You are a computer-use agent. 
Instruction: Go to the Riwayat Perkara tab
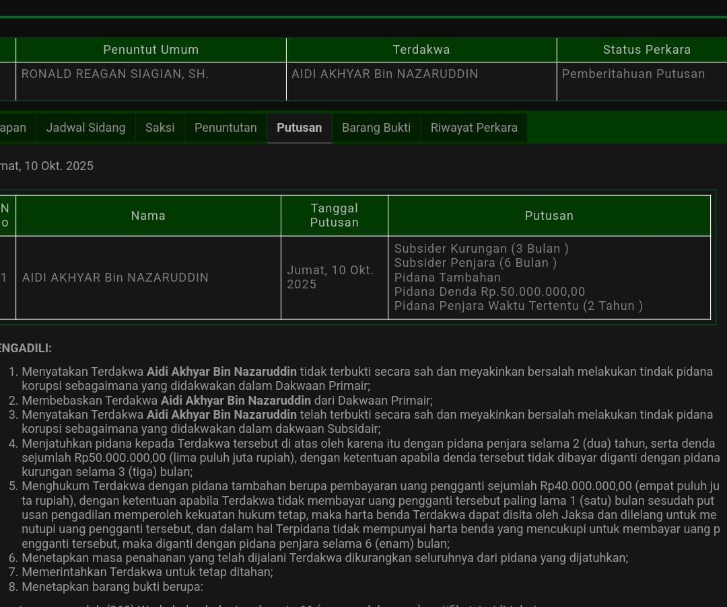click(x=474, y=128)
